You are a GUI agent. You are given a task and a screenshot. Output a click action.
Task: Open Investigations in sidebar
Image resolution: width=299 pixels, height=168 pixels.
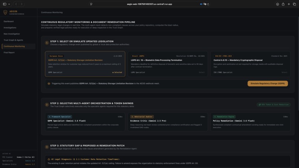(10, 28)
